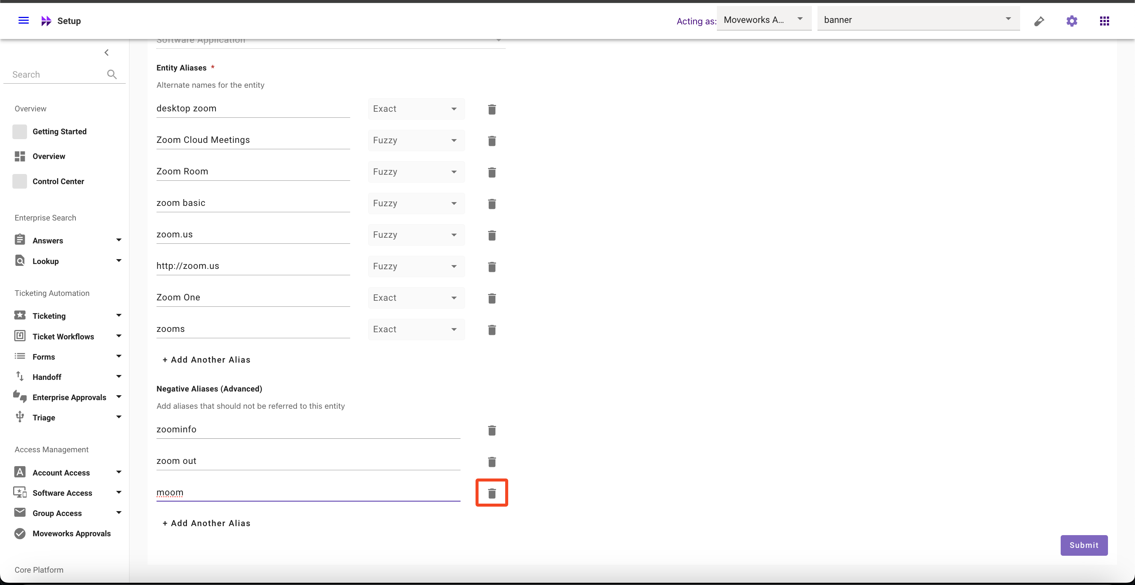Open the 'banner' organization dropdown

tap(918, 19)
